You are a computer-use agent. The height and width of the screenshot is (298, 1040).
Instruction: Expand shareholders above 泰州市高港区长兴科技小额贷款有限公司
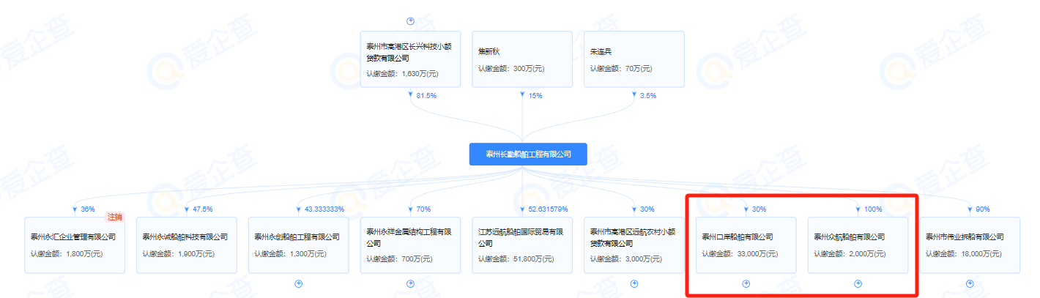(x=410, y=21)
